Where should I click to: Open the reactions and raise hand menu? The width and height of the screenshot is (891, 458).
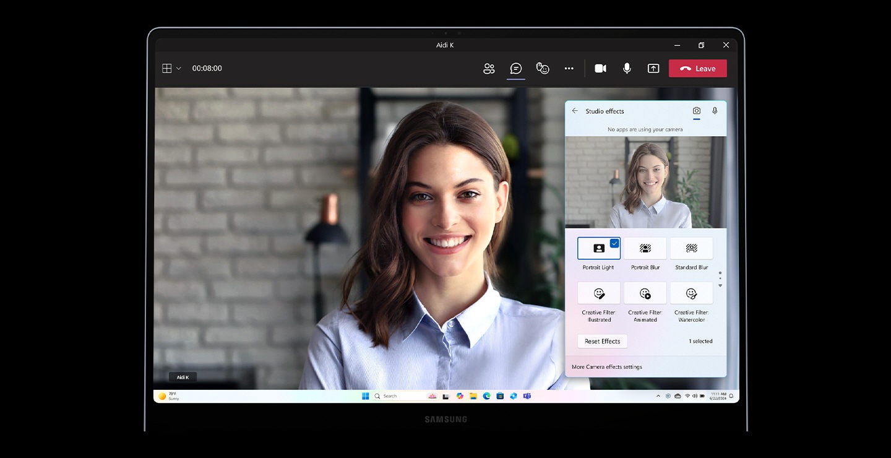543,69
